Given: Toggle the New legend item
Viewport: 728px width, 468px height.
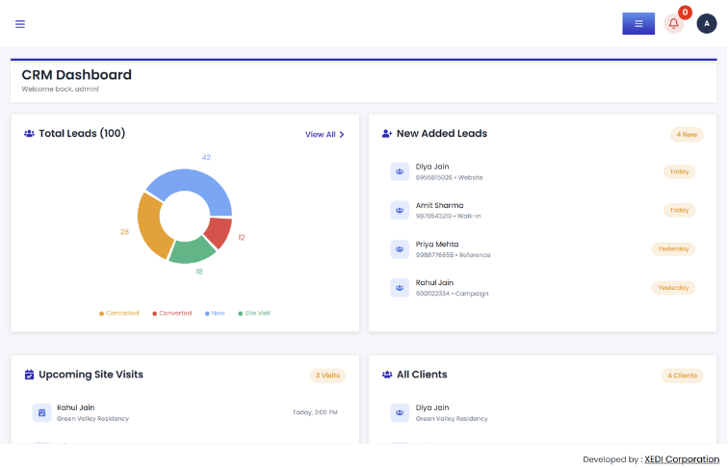Looking at the screenshot, I should (215, 313).
